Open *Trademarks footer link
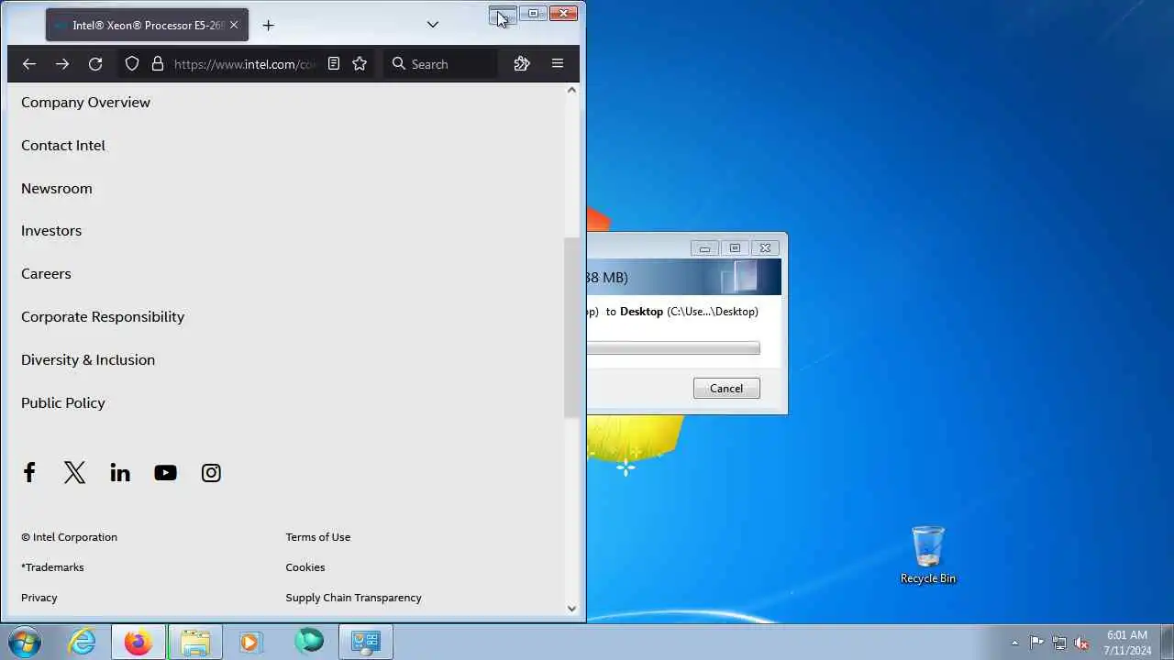This screenshot has height=660, width=1174. (x=52, y=567)
